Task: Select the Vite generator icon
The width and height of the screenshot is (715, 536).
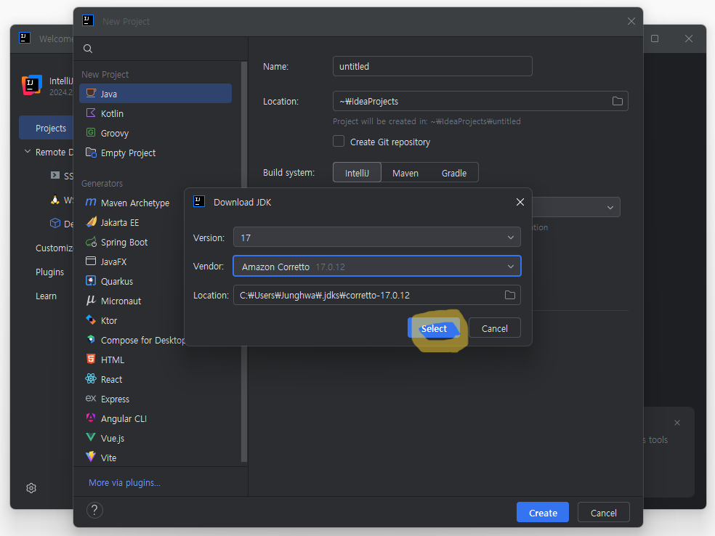Action: coord(91,457)
